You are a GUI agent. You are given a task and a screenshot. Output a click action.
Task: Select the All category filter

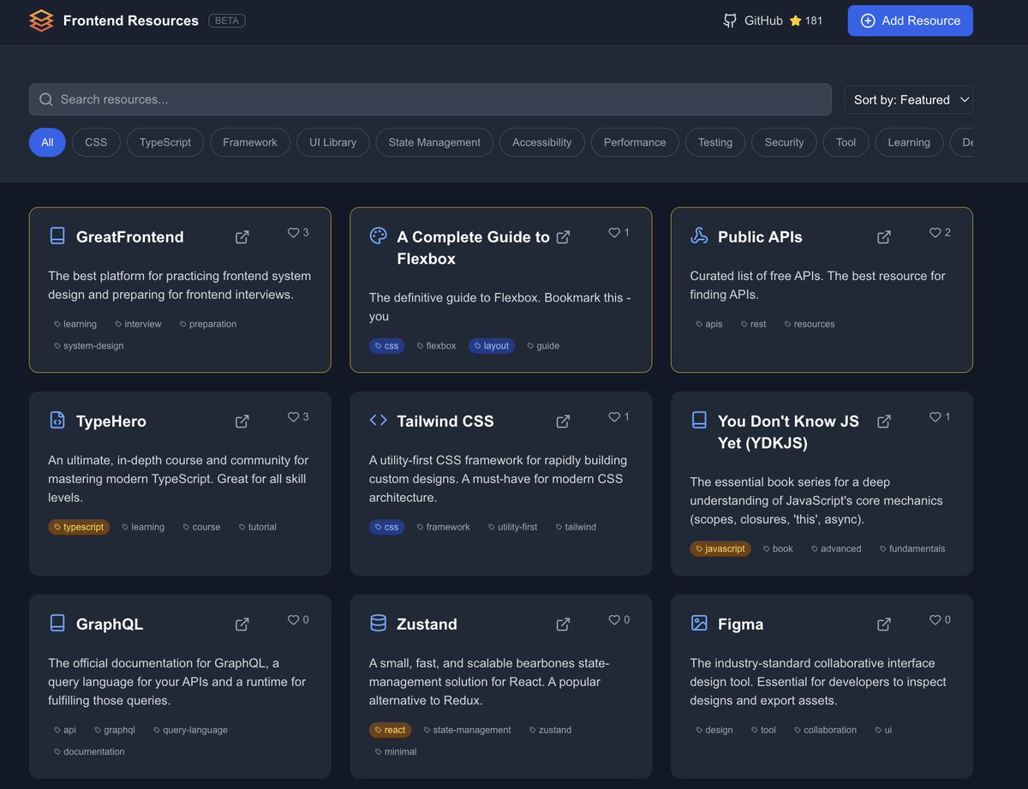(x=47, y=142)
